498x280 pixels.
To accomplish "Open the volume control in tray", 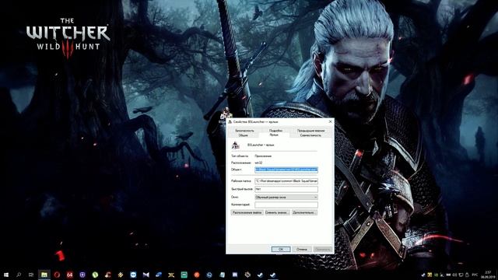I will [x=454, y=275].
